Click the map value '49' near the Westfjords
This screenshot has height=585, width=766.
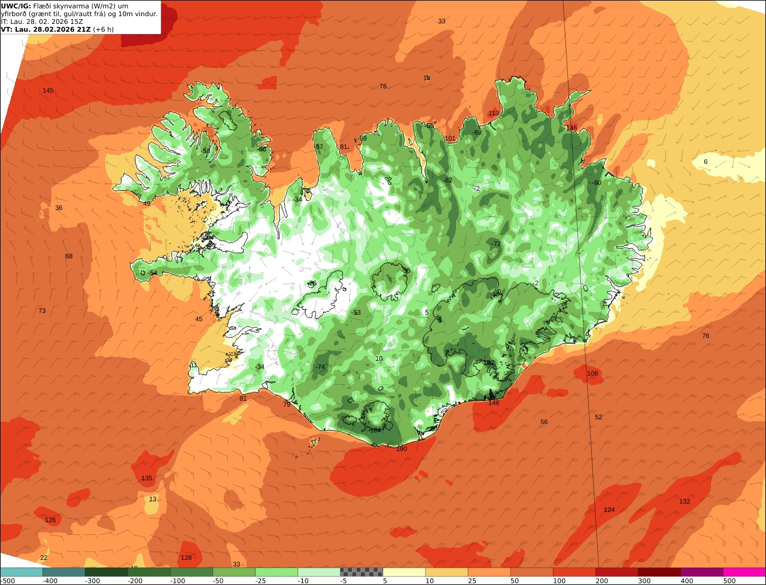147,203
